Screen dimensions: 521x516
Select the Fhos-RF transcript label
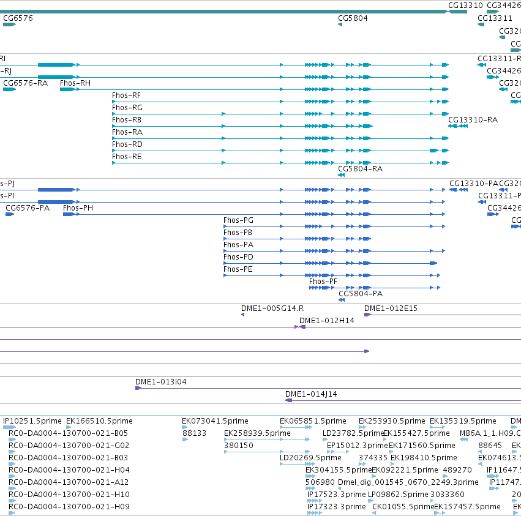126,95
